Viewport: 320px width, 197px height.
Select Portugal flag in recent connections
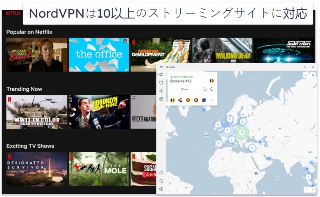(x=196, y=100)
